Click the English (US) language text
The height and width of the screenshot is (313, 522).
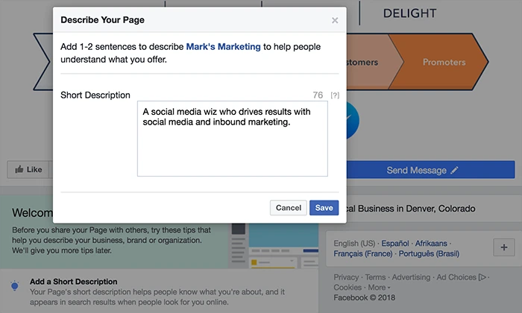pyautogui.click(x=354, y=244)
